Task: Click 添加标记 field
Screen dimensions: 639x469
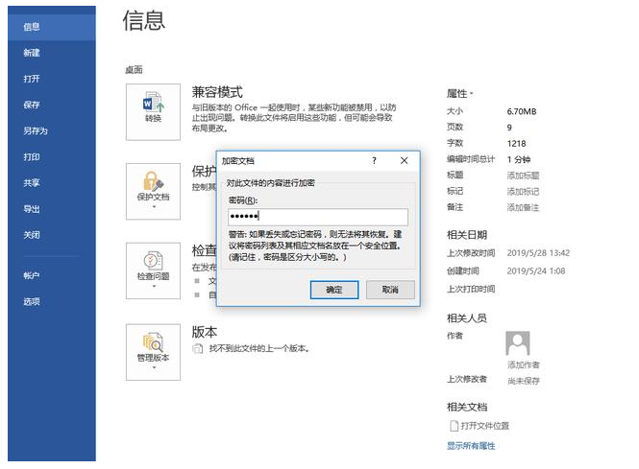Action: (523, 192)
